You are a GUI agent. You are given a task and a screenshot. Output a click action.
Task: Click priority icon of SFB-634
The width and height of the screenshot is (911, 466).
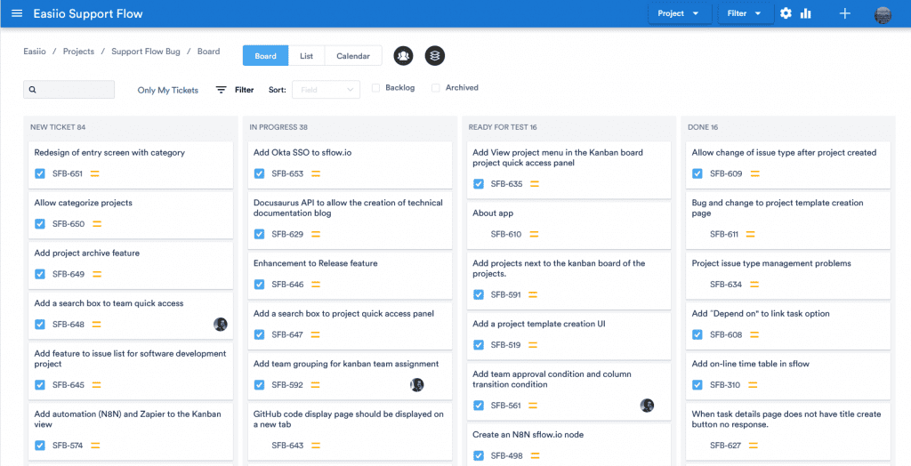754,285
